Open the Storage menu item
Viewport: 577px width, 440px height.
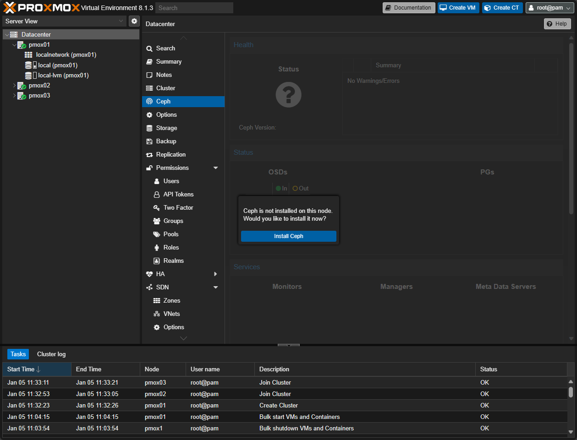pyautogui.click(x=166, y=128)
